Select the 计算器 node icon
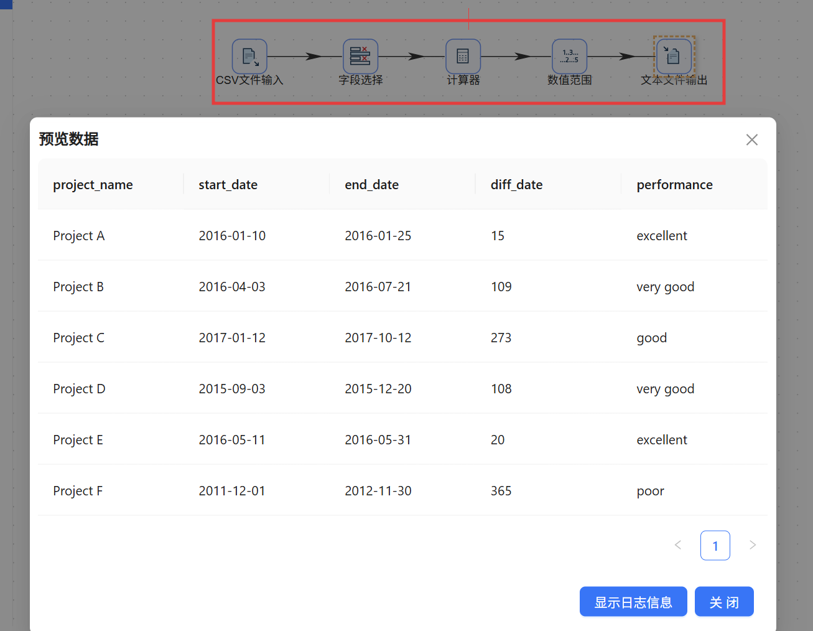This screenshot has height=631, width=813. [x=463, y=56]
